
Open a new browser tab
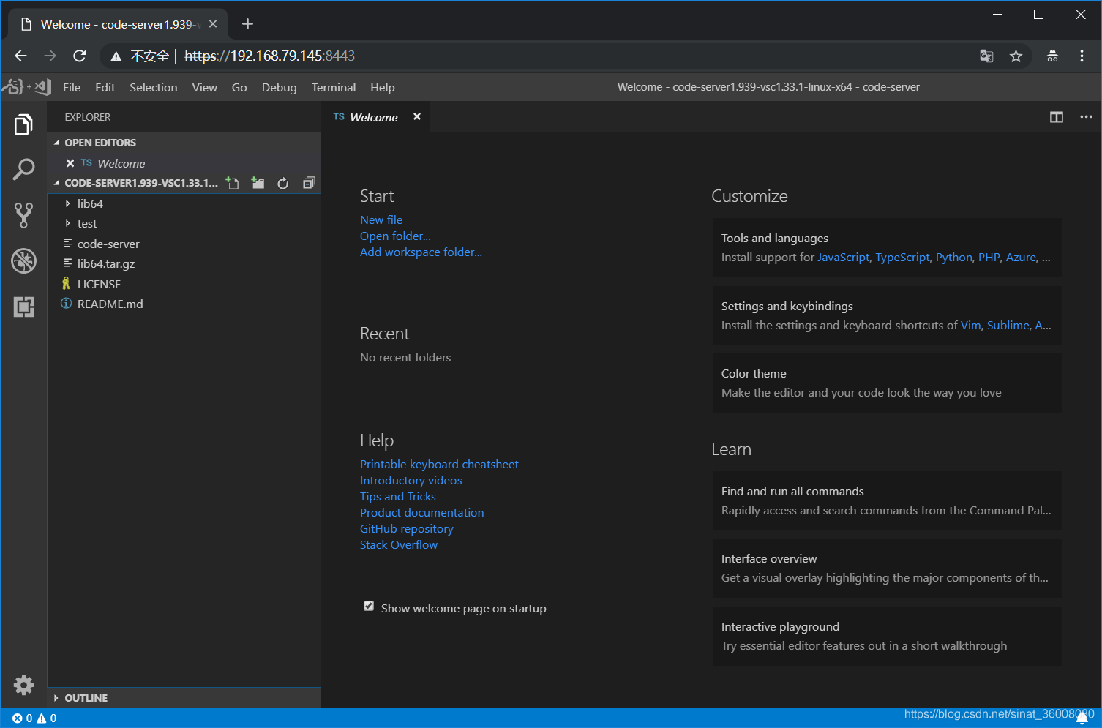coord(247,24)
